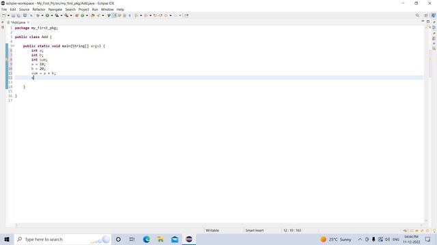
Task: Click the terminal/console toolbar icon
Action: pyautogui.click(x=25, y=16)
